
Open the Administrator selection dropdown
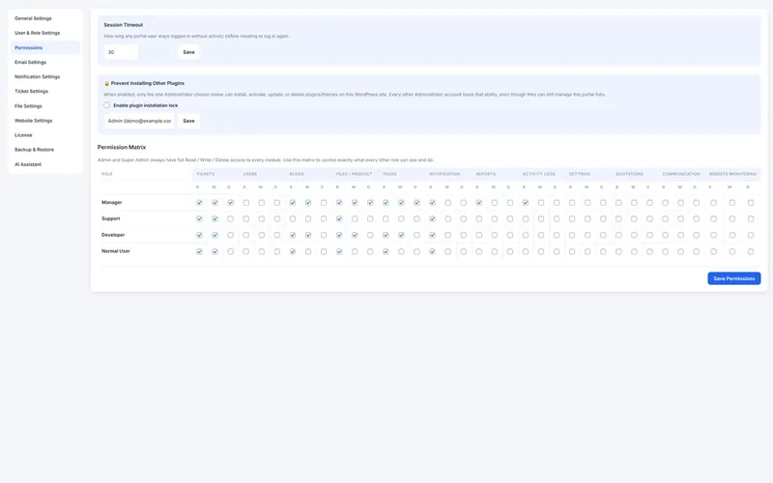(x=139, y=121)
